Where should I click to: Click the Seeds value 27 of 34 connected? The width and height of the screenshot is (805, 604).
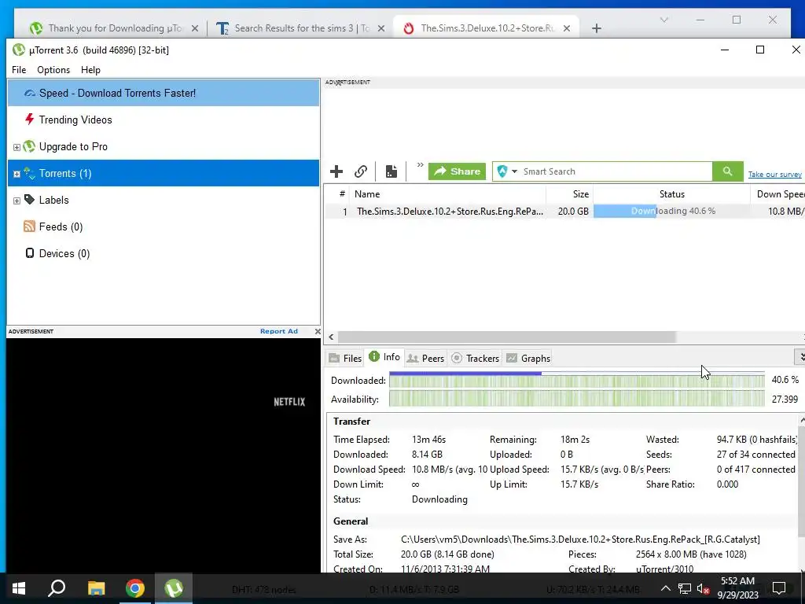pos(755,455)
